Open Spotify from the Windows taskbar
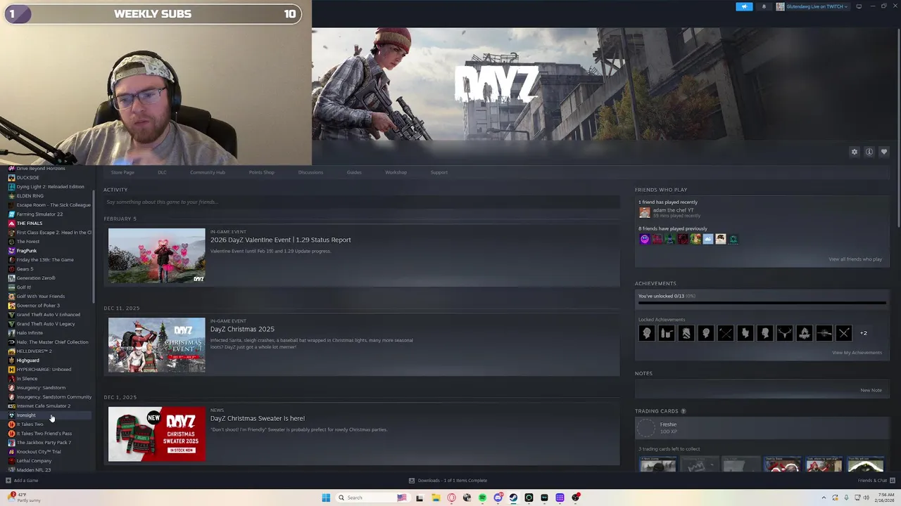This screenshot has width=901, height=506. pos(482,498)
